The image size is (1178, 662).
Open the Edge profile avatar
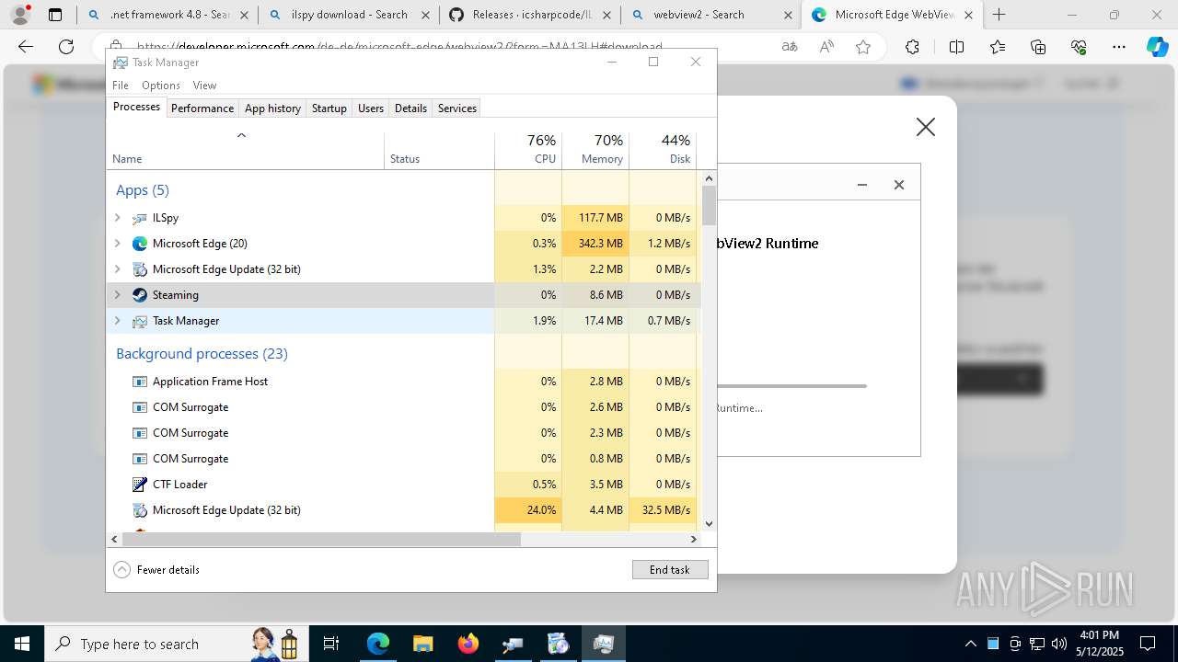(19, 15)
